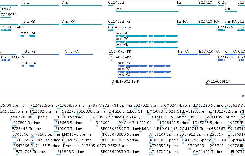This screenshot has height=156, width=245.
Task: Select the SD14835.5prime EST
Action: pos(165,120)
